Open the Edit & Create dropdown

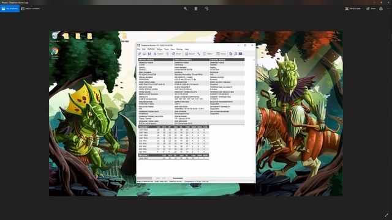(x=353, y=9)
